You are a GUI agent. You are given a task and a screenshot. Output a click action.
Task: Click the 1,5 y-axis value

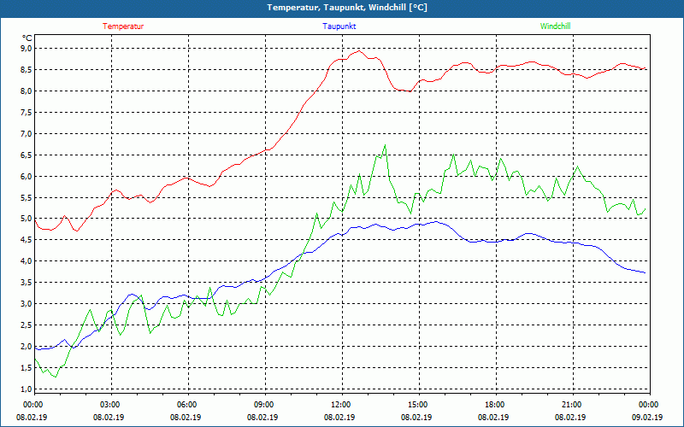click(27, 368)
